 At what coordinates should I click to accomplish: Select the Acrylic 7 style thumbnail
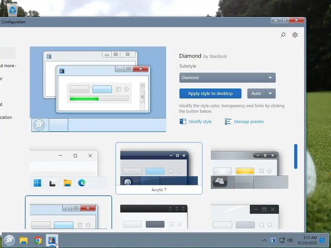tap(159, 168)
